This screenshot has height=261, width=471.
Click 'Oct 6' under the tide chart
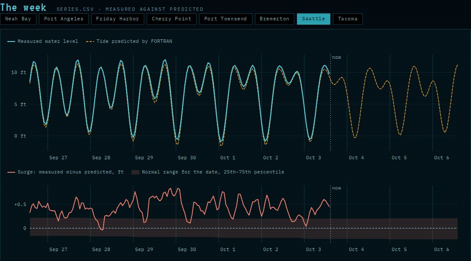(442, 158)
